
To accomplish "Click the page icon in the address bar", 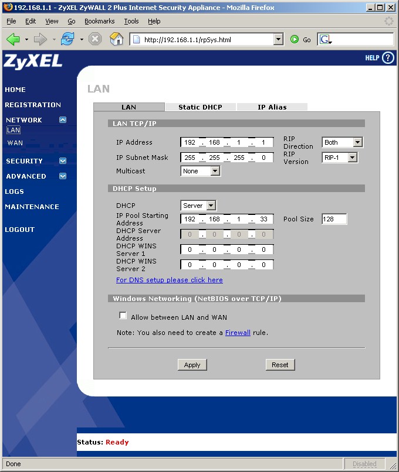I will [x=137, y=39].
